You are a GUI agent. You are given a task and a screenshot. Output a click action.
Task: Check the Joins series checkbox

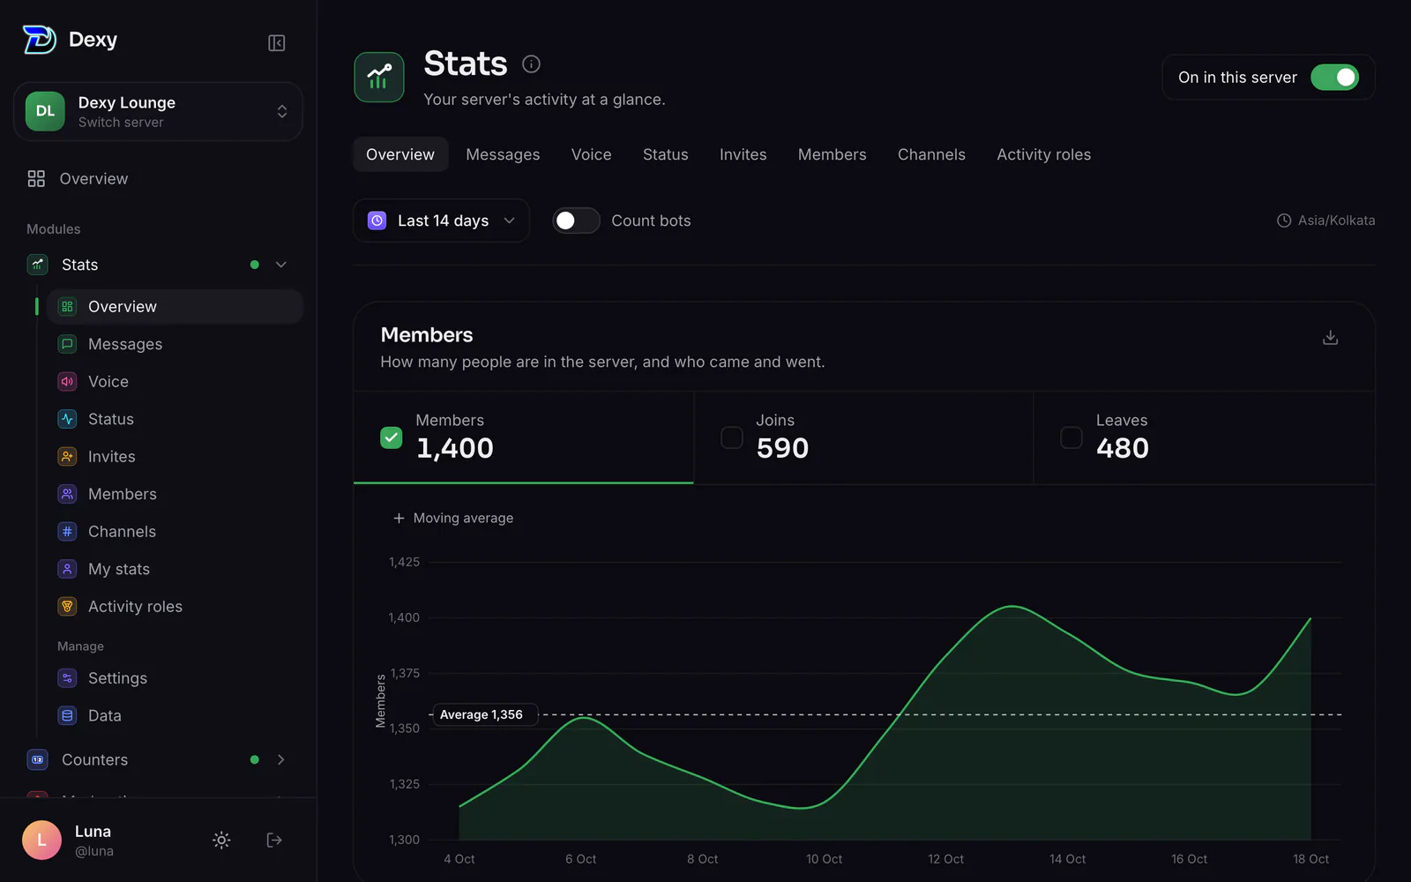click(x=731, y=437)
